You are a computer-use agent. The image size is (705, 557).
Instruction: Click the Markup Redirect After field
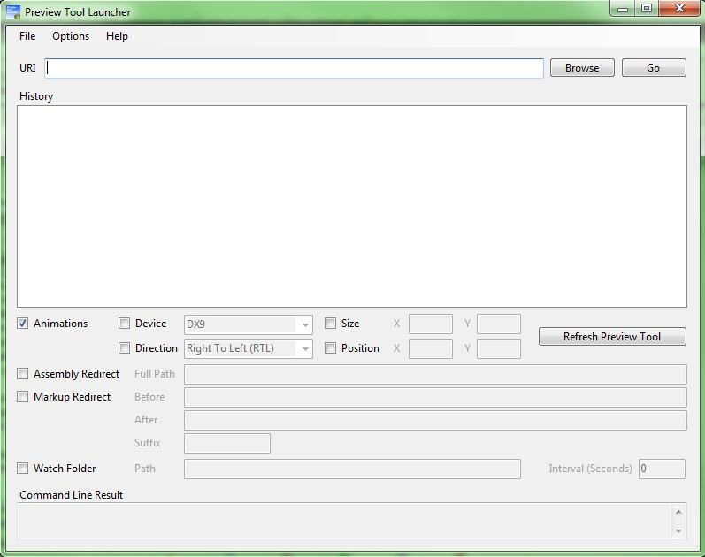[x=435, y=420]
